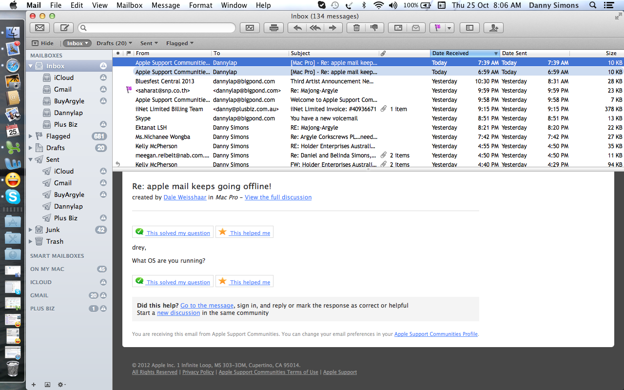624x390 pixels.
Task: Select the Dannylap mailbox under Inbox
Action: pyautogui.click(x=68, y=113)
